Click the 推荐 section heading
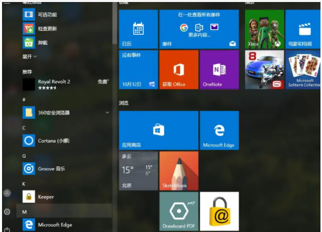Viewport: 322px width, 232px height. (x=27, y=72)
